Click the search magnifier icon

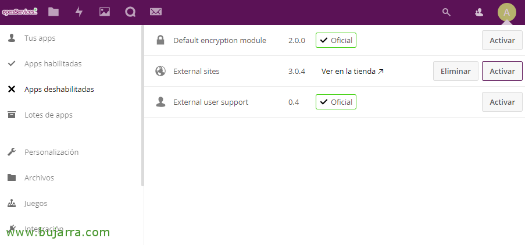click(447, 12)
